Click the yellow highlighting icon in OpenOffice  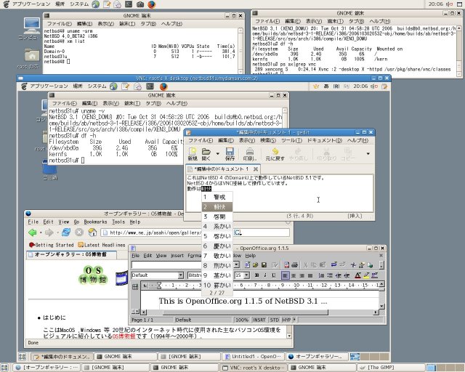[x=366, y=275]
